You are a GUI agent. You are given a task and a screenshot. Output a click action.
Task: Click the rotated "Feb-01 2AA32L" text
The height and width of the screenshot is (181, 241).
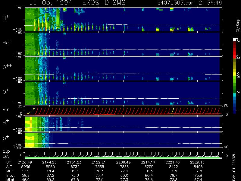[x=234, y=167]
